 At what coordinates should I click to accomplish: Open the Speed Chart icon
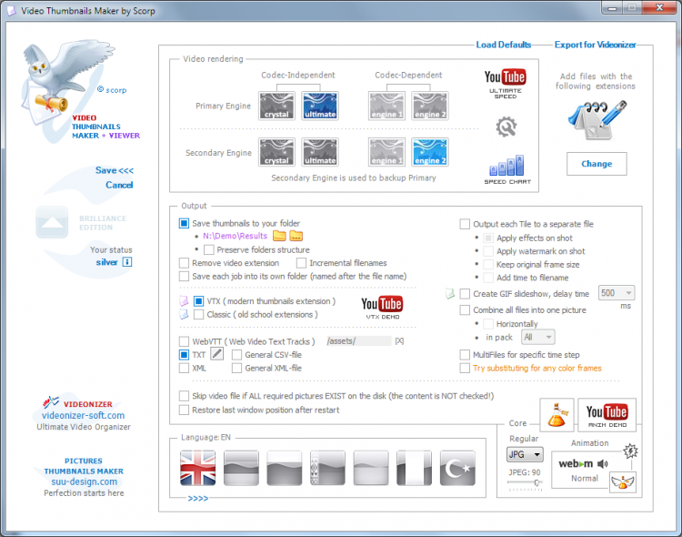(x=507, y=169)
